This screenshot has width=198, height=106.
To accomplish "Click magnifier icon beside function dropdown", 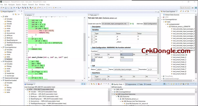I will coord(133,24).
